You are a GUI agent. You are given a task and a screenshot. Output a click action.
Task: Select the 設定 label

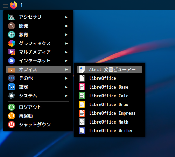point(23,87)
